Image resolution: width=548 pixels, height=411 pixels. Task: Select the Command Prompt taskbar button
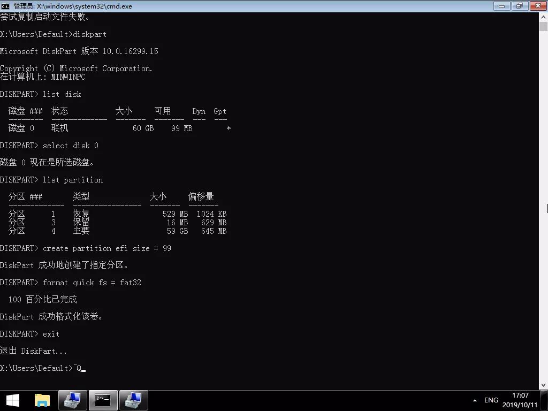(103, 400)
